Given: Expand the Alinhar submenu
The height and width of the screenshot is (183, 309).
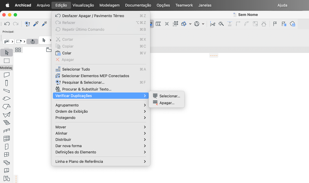Looking at the screenshot, I should pos(101,133).
